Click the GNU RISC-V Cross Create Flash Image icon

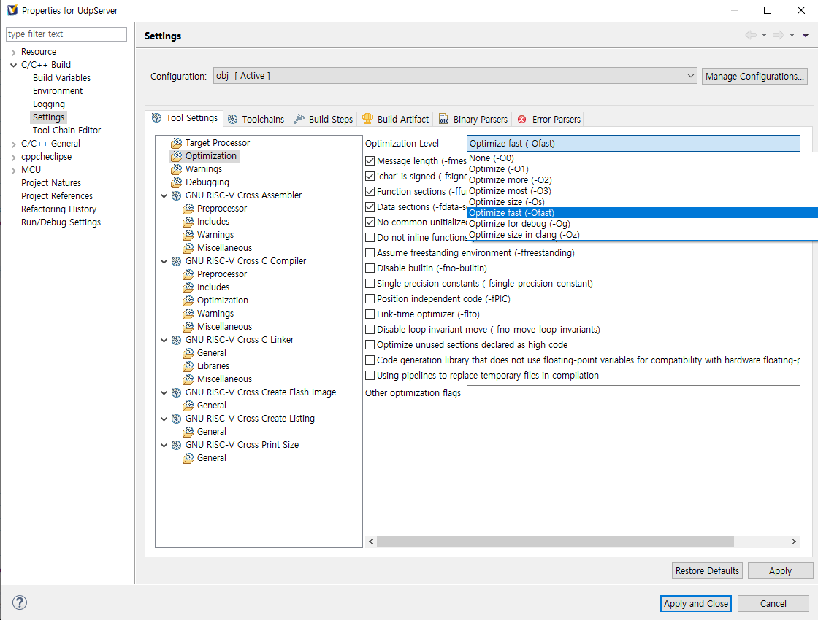pos(176,392)
